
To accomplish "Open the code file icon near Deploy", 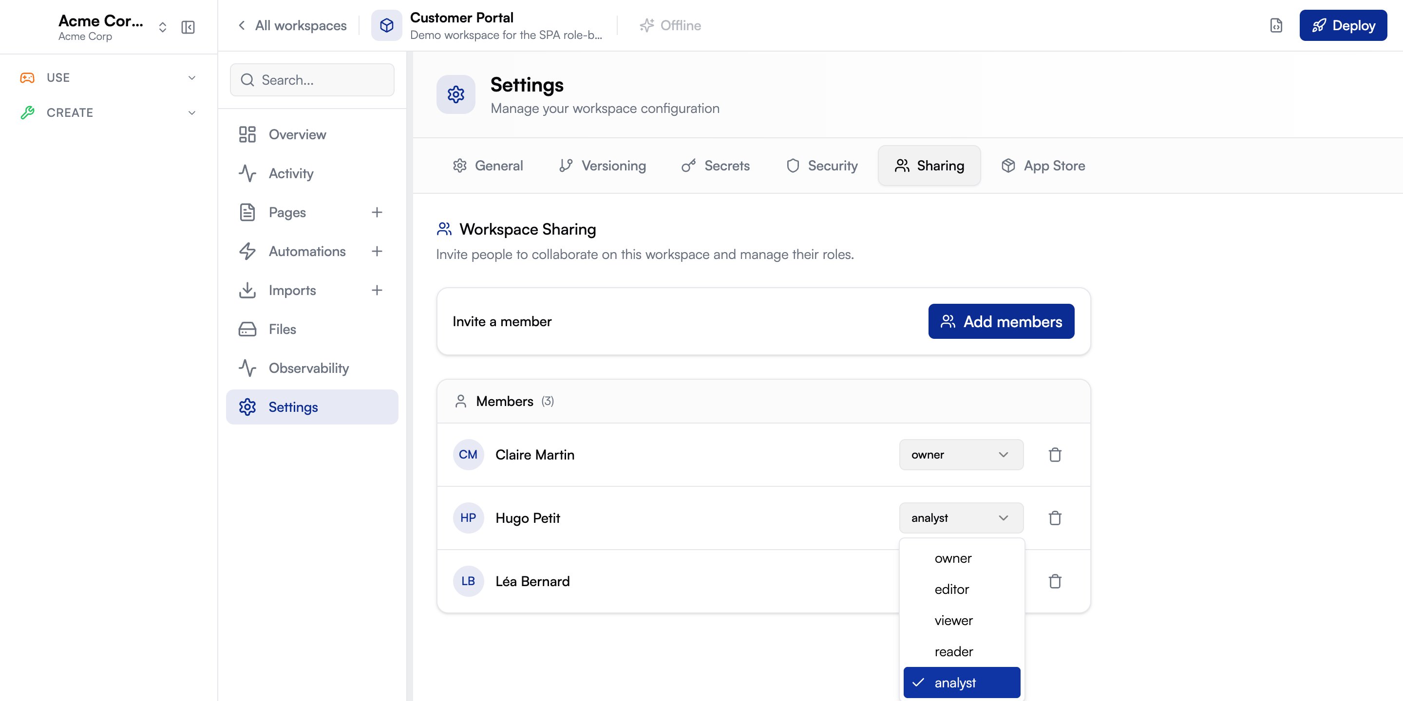I will tap(1276, 26).
